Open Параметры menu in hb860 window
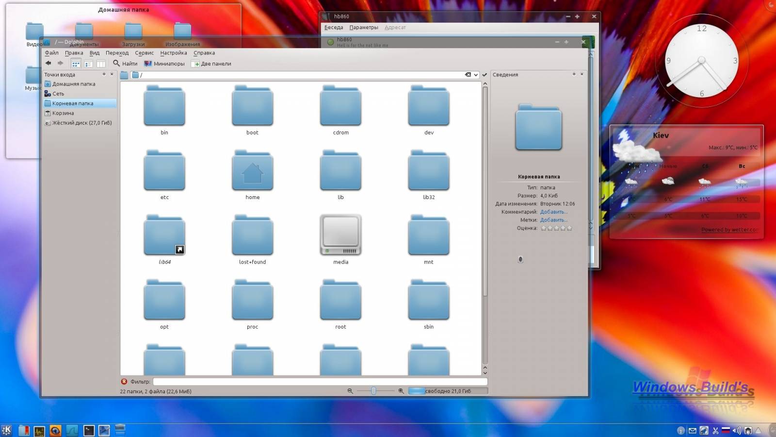This screenshot has height=437, width=776. 364,28
